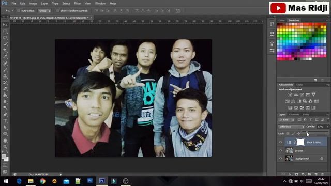Open the Adjustments panel flyout menu

pyautogui.click(x=328, y=85)
